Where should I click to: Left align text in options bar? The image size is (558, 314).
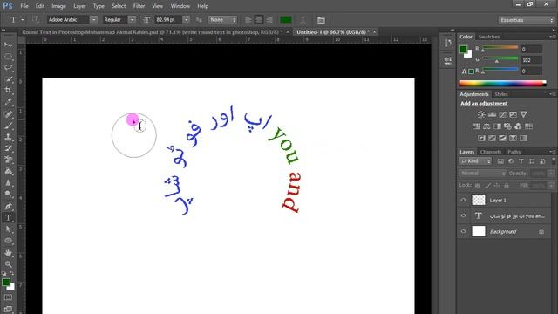[248, 20]
